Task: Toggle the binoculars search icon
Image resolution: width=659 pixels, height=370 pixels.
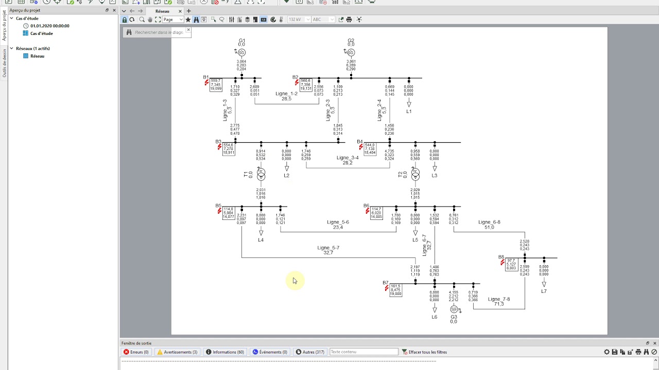Action: click(197, 20)
